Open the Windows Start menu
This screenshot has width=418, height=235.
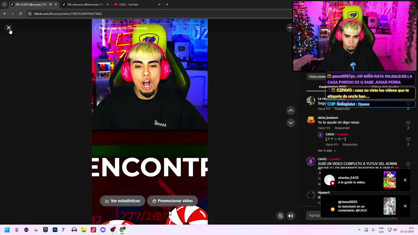[7, 230]
